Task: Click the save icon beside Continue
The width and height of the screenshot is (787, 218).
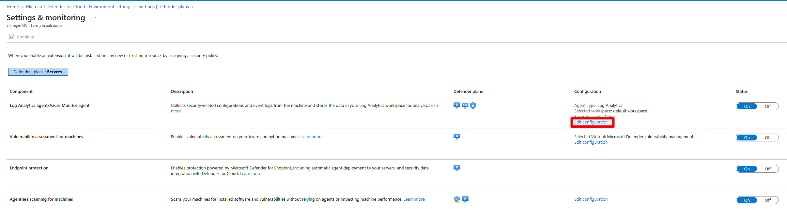Action: click(x=12, y=36)
